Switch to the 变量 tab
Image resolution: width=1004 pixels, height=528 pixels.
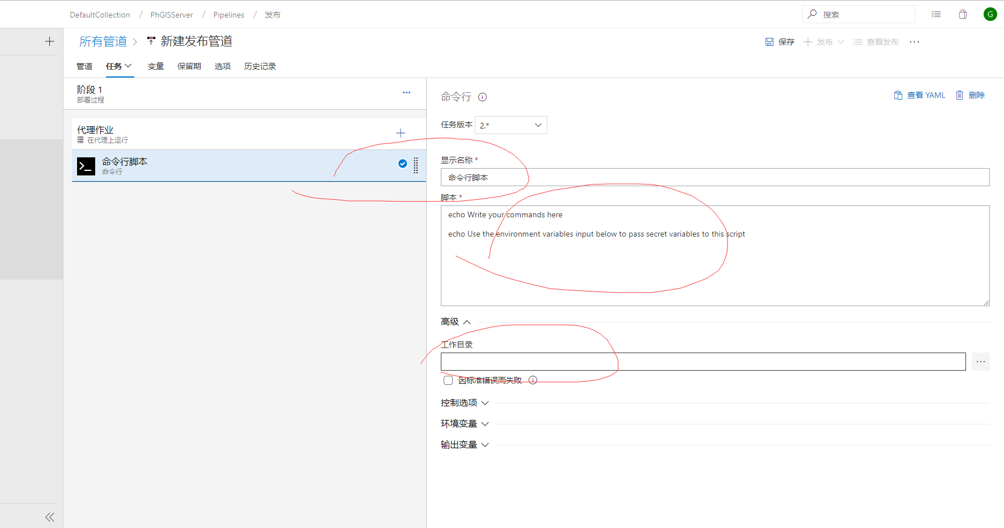tap(156, 66)
